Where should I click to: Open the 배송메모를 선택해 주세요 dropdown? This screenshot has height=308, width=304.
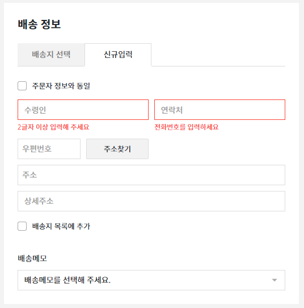point(151,280)
